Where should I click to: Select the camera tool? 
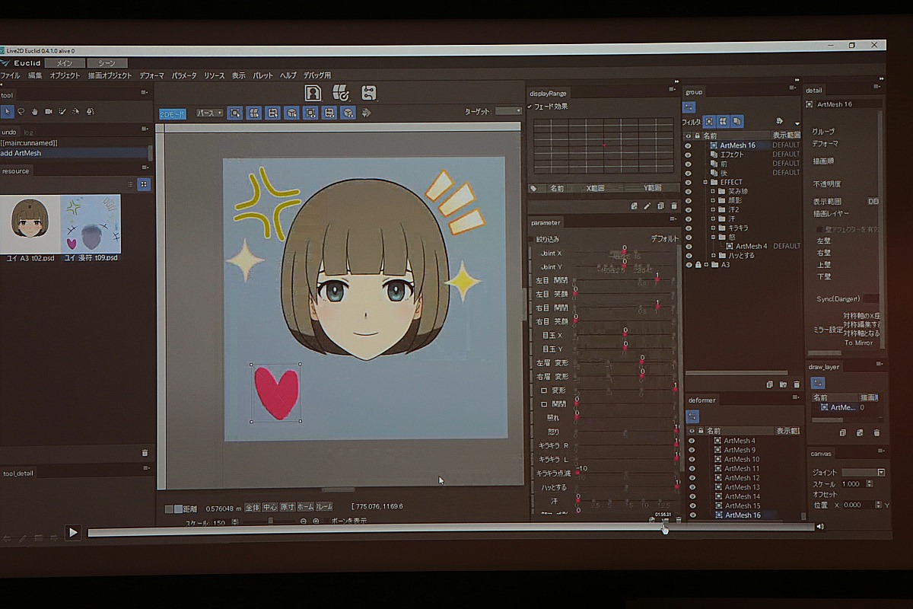coord(49,111)
